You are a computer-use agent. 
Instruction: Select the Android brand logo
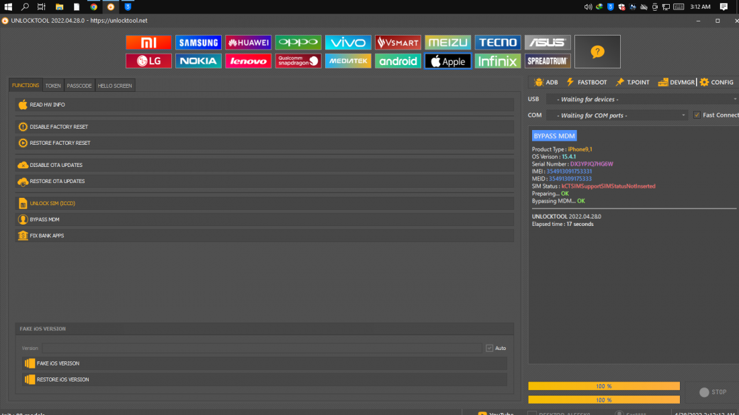(398, 61)
